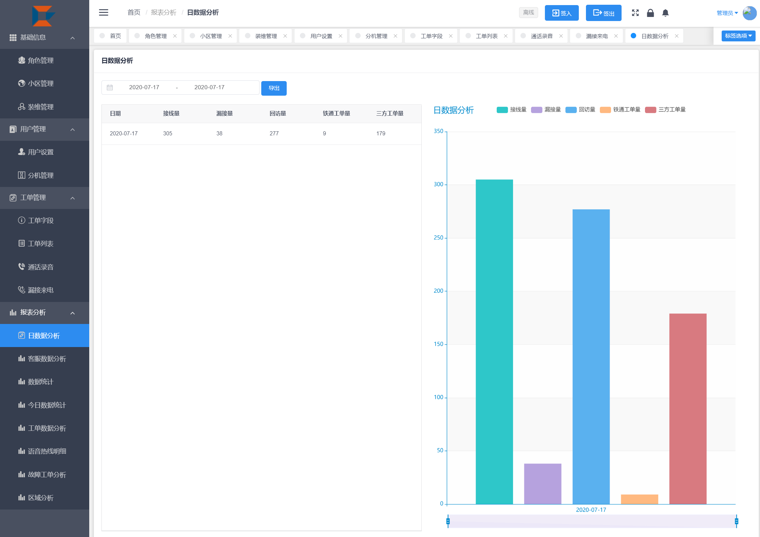Open the 标签选项 dropdown

pyautogui.click(x=738, y=36)
